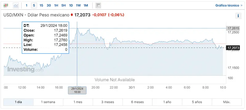Switch interval to 1D
The image size is (246, 110).
[x=71, y=5]
